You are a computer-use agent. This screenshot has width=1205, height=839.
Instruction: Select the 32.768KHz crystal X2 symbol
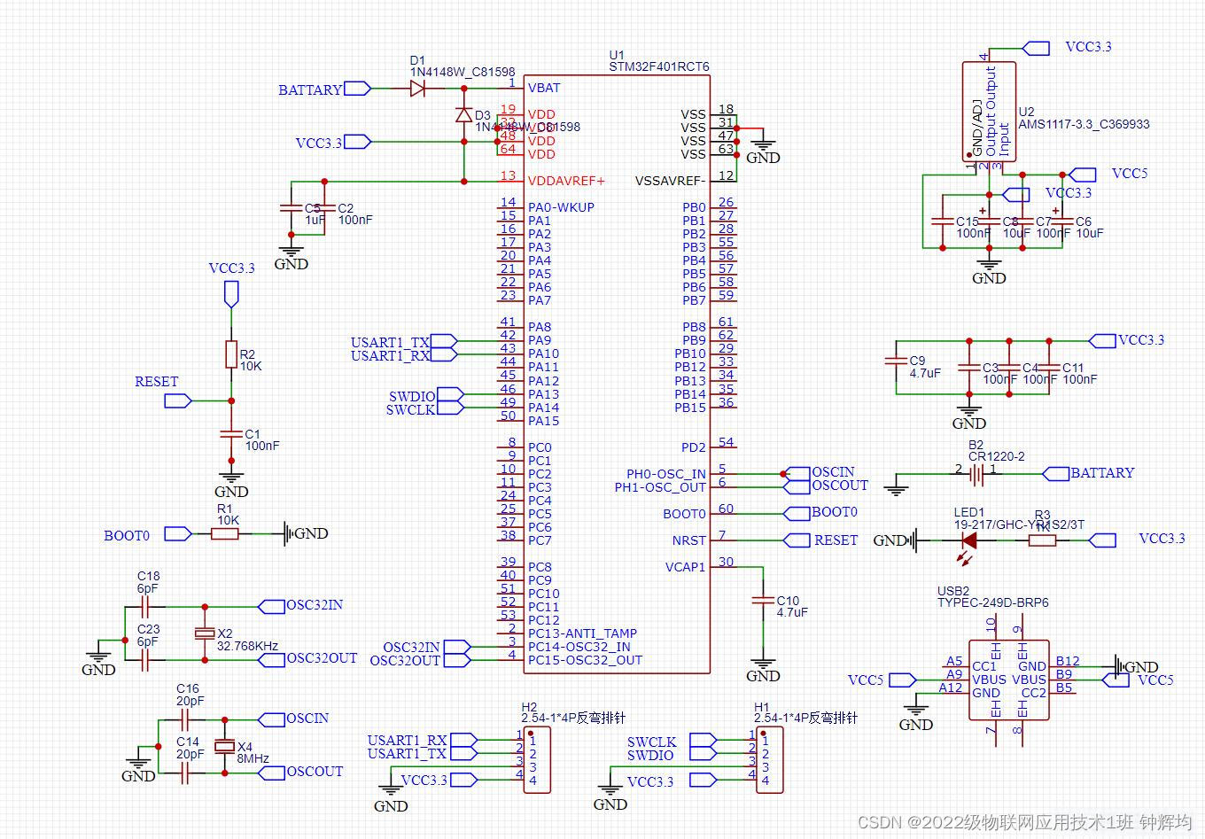tap(205, 634)
